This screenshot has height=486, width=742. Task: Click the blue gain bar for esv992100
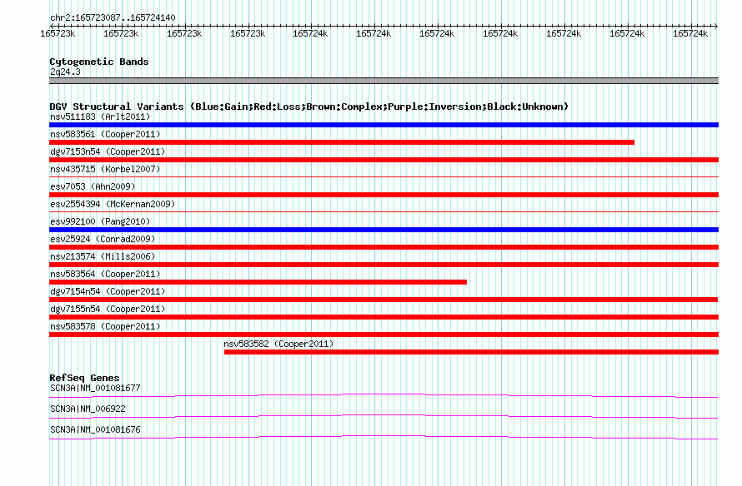(384, 230)
